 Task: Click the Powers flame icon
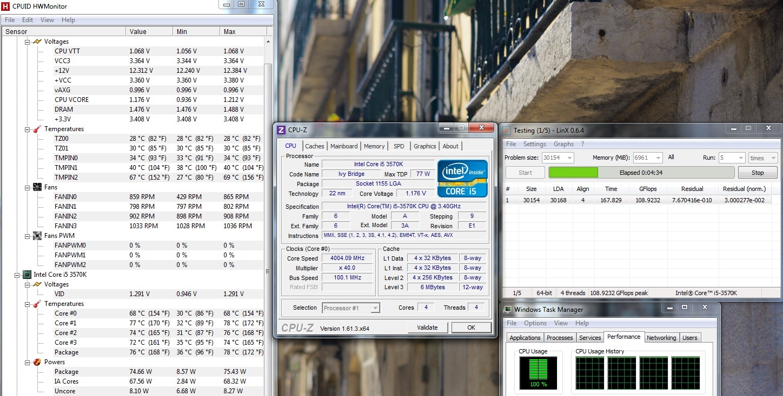tap(37, 362)
